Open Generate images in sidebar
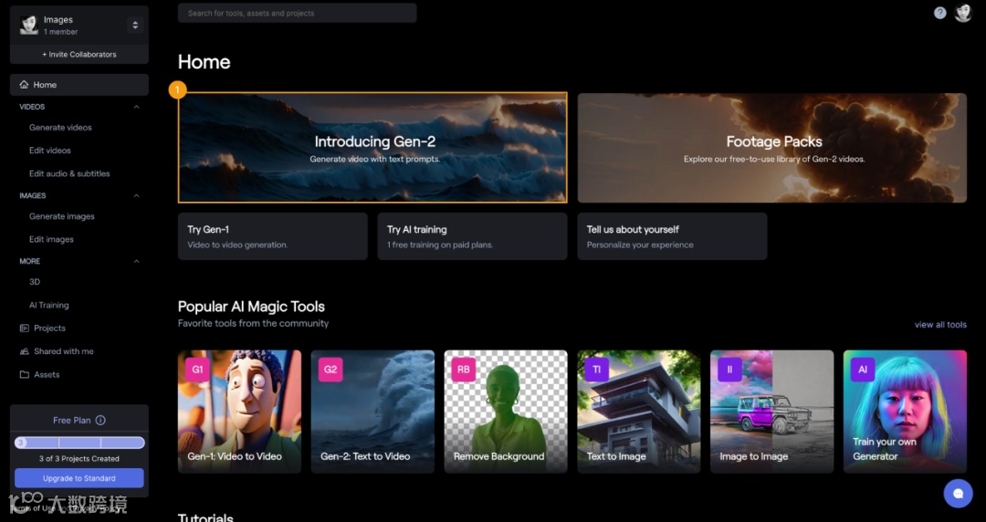Screen dimensions: 986x522 tap(62, 216)
